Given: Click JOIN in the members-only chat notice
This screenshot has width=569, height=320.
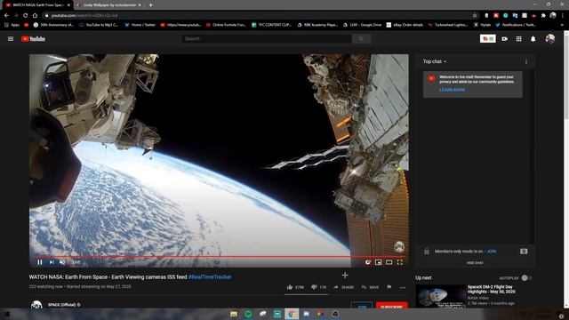Looking at the screenshot, I should click(492, 251).
